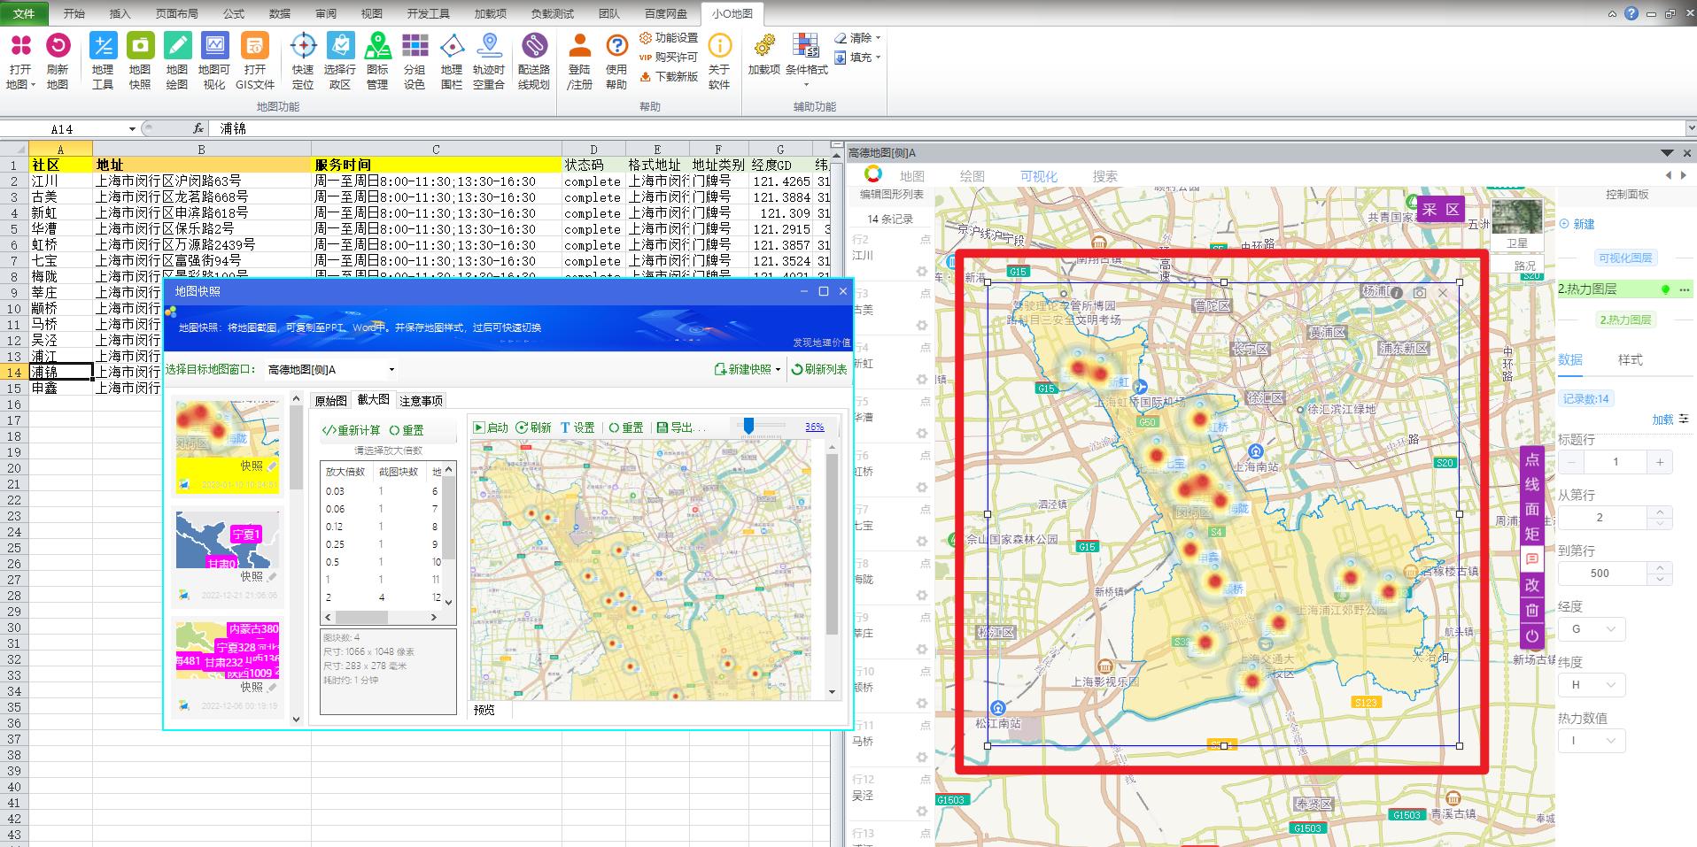1697x847 pixels.
Task: Open the 热力数值 column dropdown
Action: (x=1592, y=740)
